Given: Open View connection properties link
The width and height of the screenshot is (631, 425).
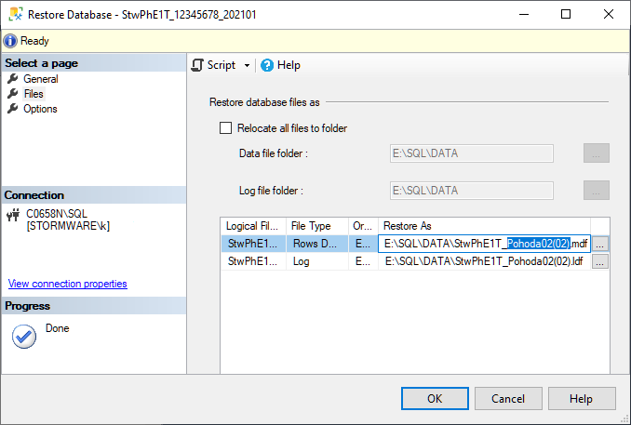Looking at the screenshot, I should (67, 284).
